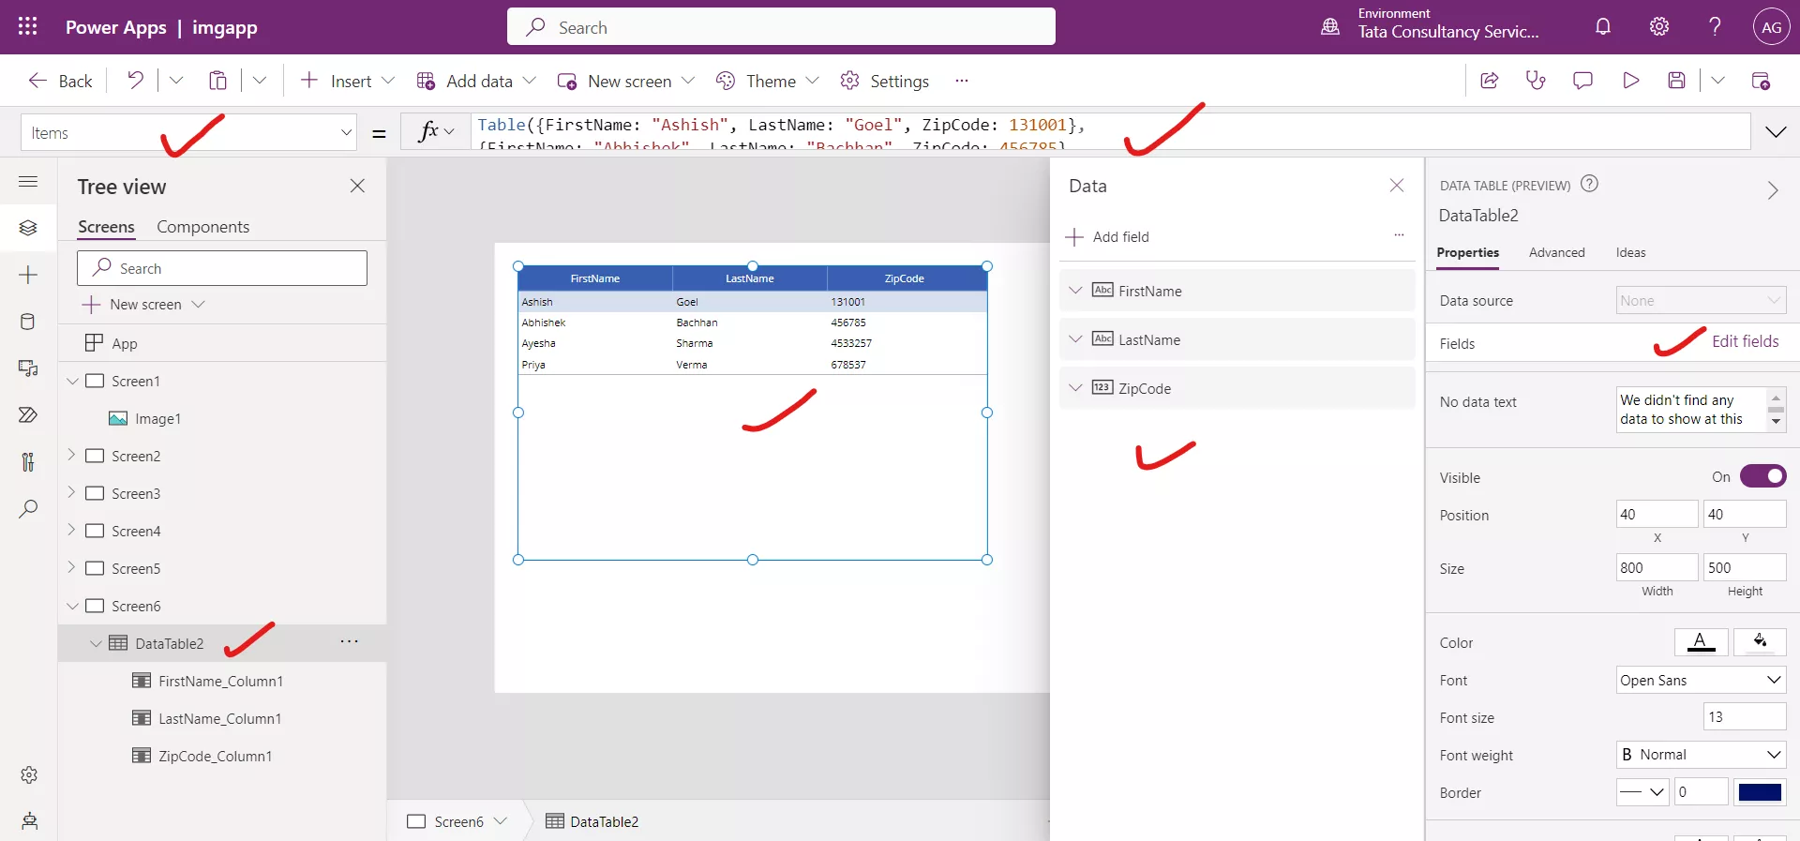The image size is (1800, 841).
Task: Toggle the hamburger menu in sidebar
Action: tap(28, 181)
